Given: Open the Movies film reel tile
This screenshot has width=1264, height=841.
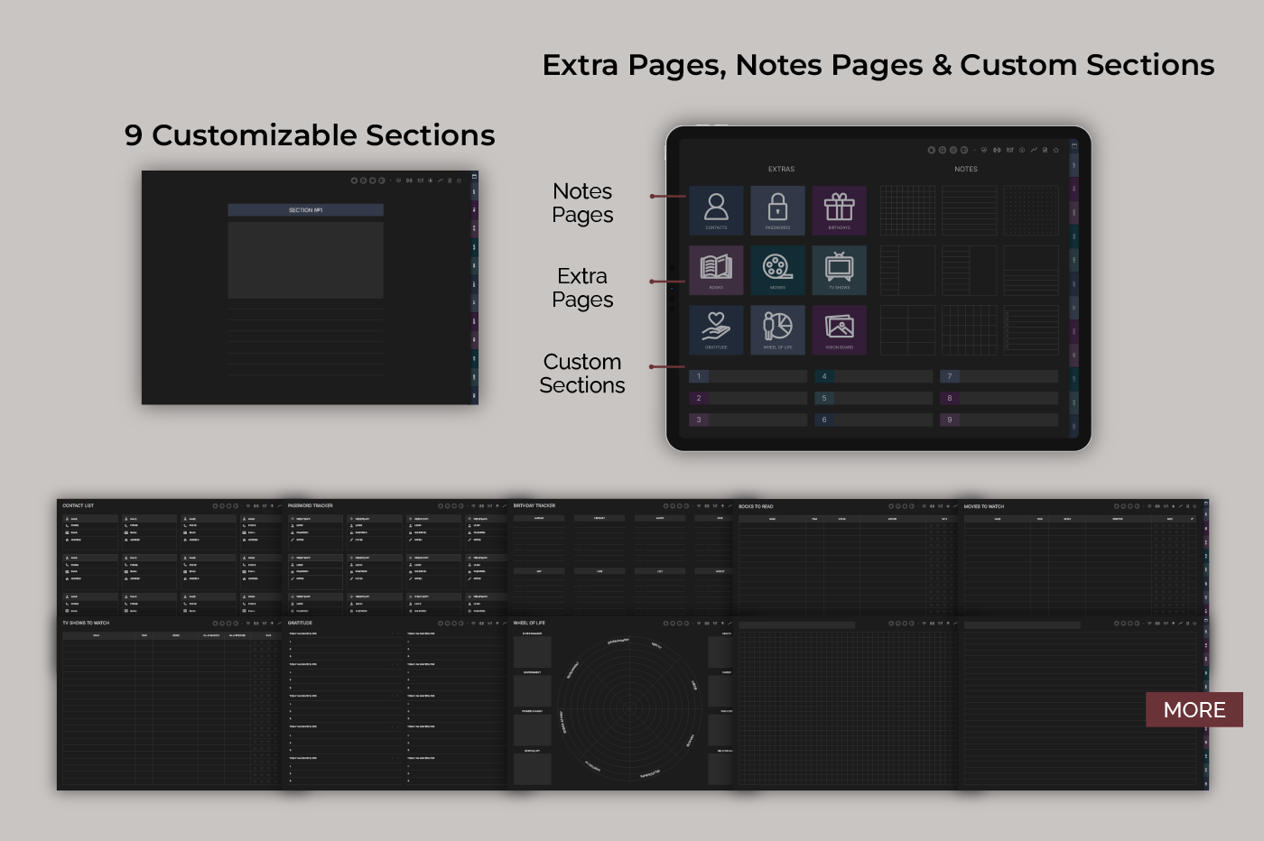Looking at the screenshot, I should click(x=777, y=270).
